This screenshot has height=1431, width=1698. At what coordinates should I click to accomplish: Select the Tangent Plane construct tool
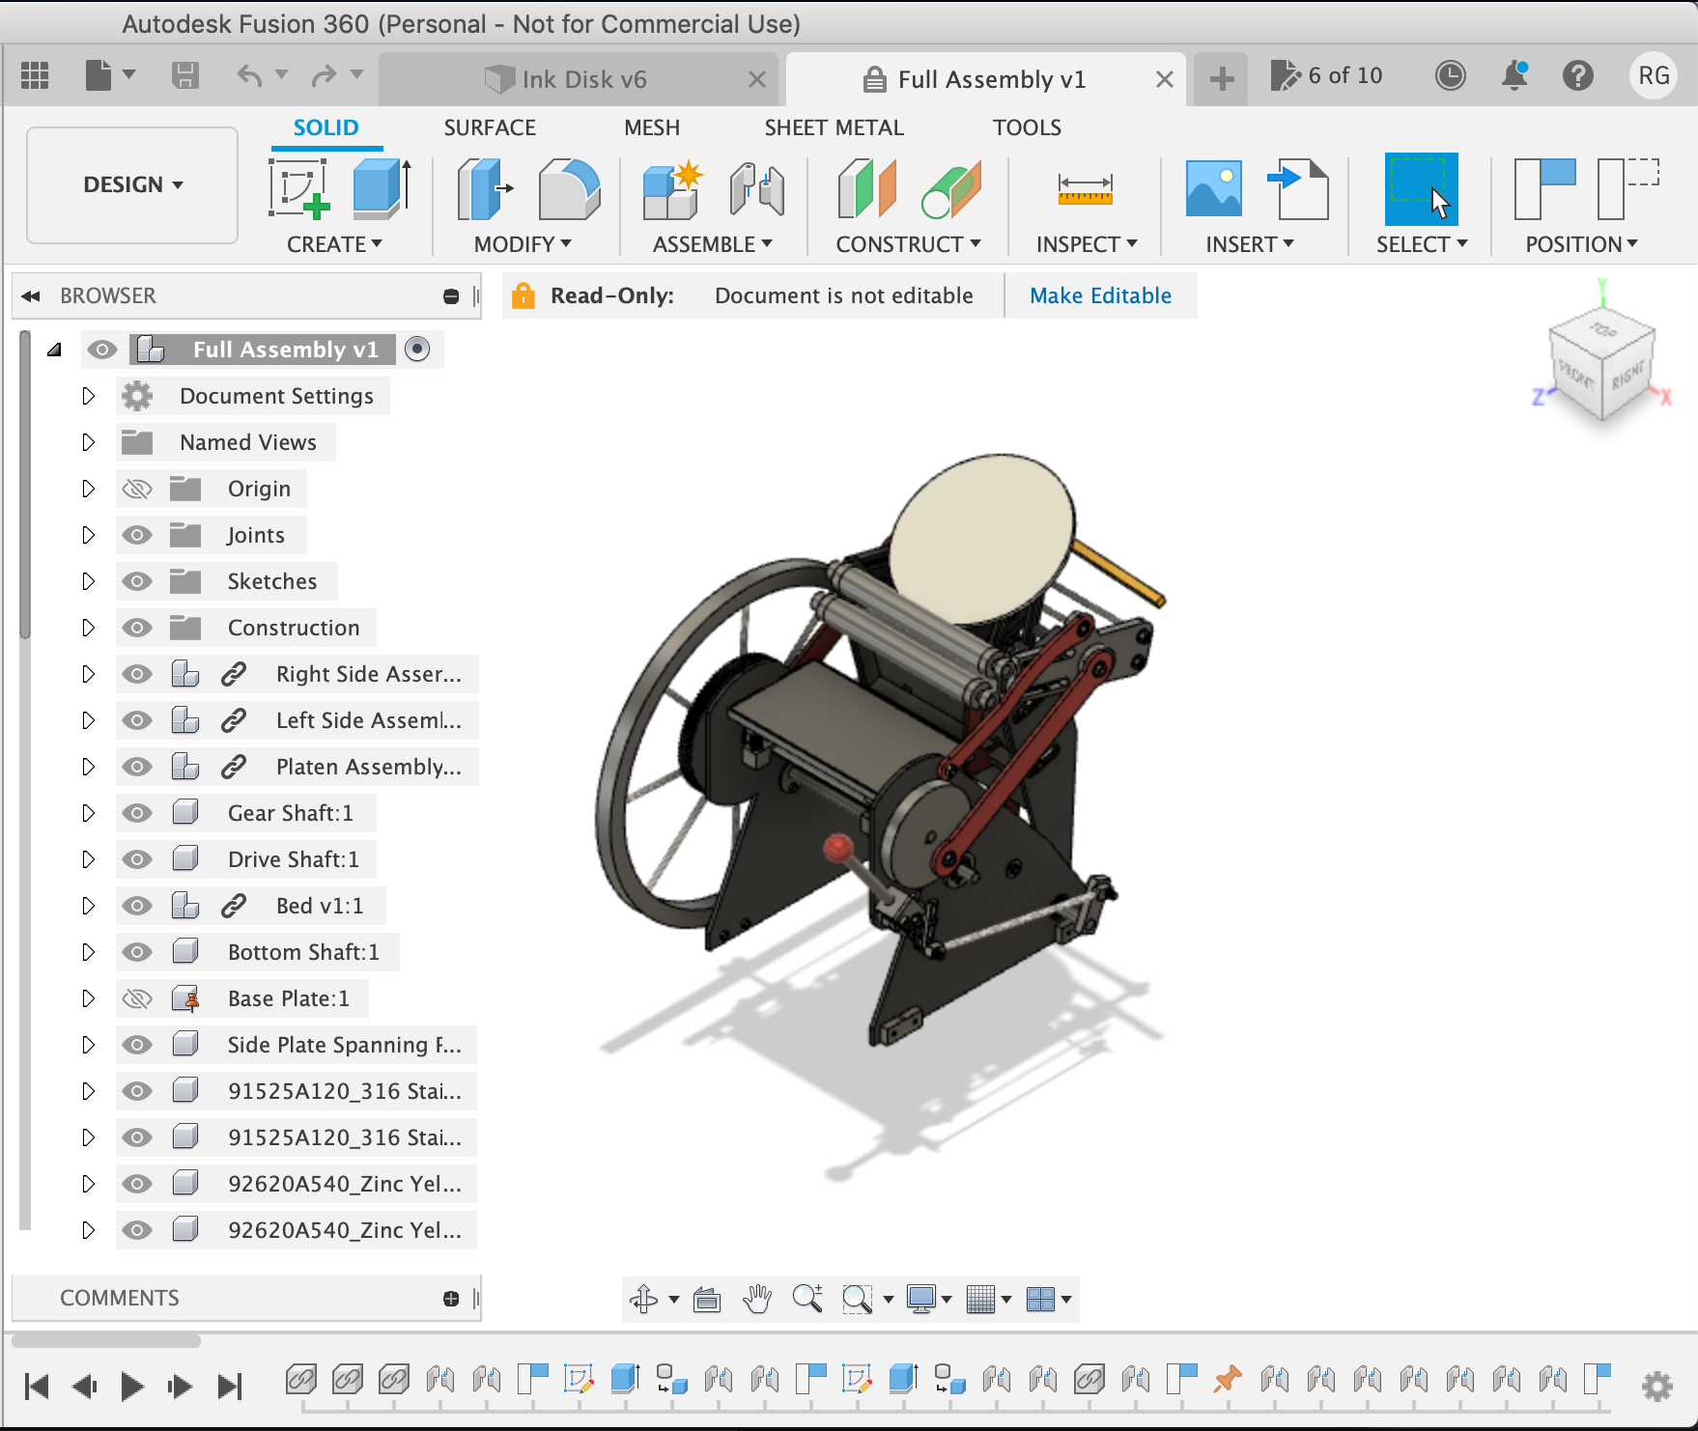click(x=951, y=188)
